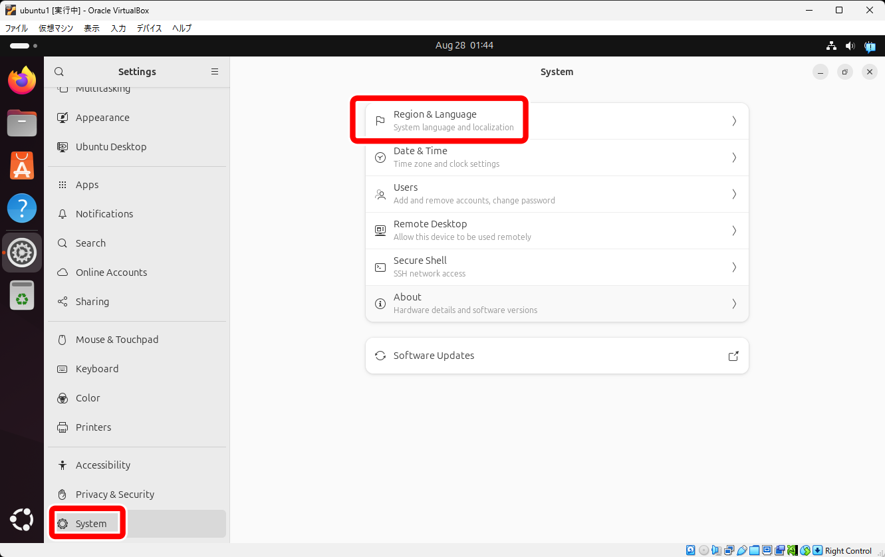
Task: Open Help from the dock
Action: point(22,208)
